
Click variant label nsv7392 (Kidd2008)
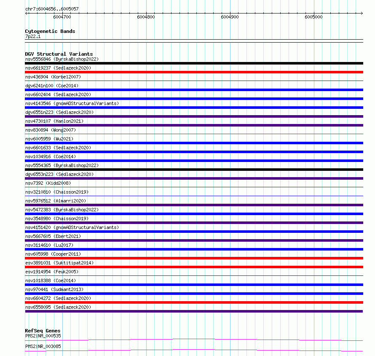tap(48, 183)
